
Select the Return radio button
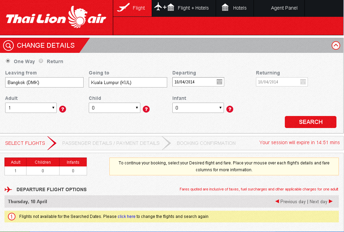click(x=41, y=61)
